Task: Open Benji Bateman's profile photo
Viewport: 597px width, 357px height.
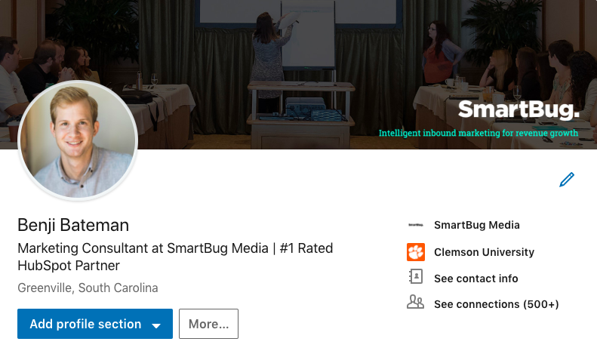Action: (x=77, y=140)
